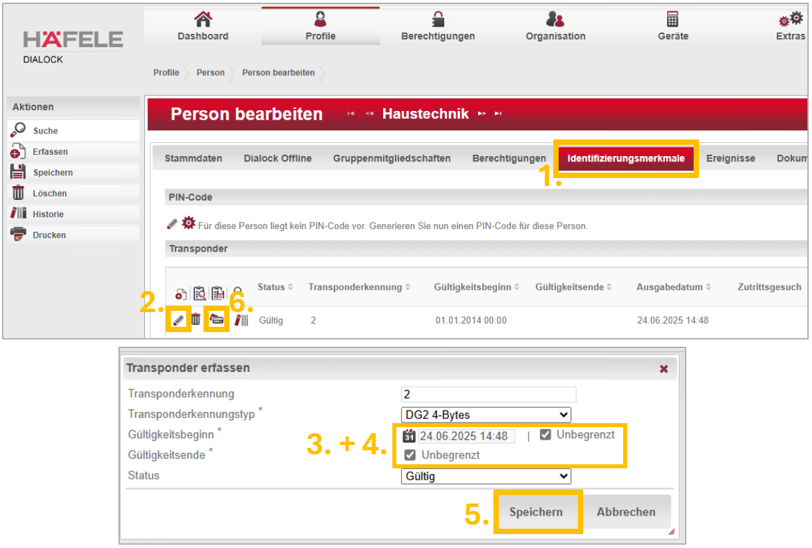812x548 pixels.
Task: Open the Transponderkennungstyp dropdown
Action: coord(486,415)
